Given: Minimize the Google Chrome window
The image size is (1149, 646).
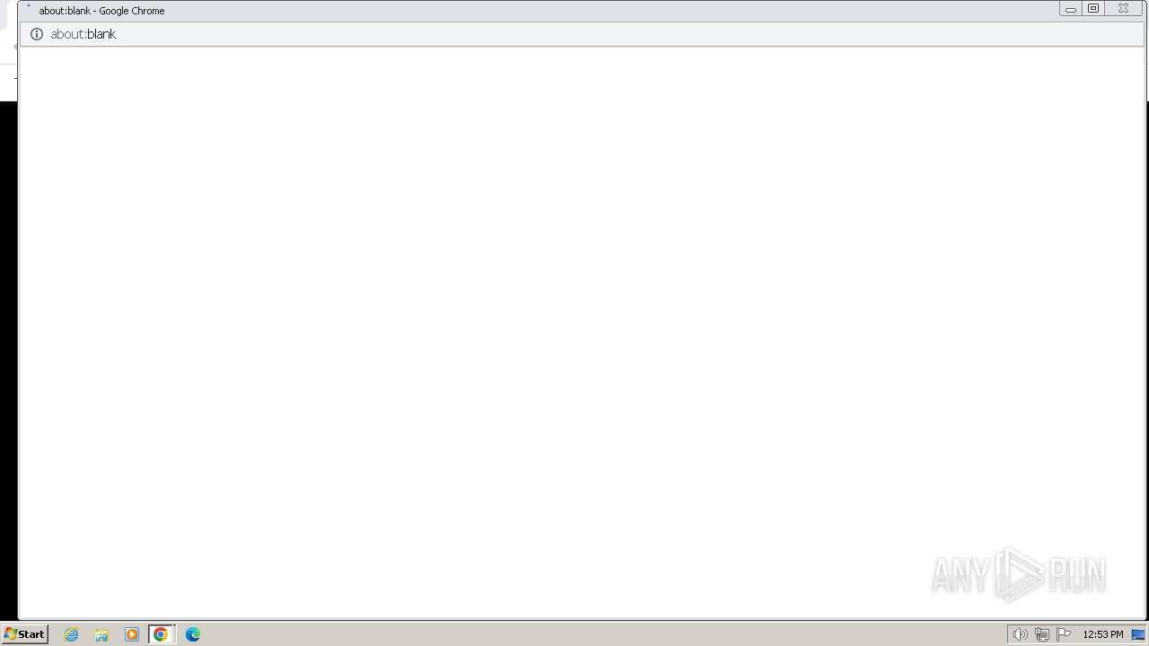Looking at the screenshot, I should [1070, 9].
